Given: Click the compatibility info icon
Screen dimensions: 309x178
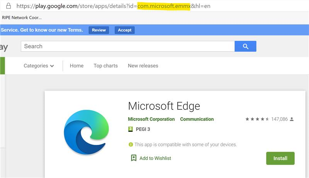Looking at the screenshot, I should pos(131,144).
